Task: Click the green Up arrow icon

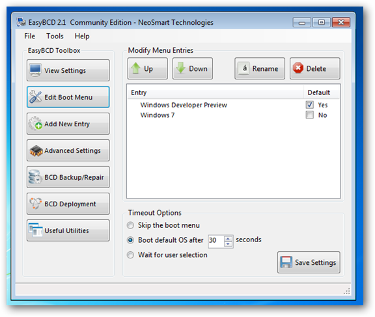Action: (x=135, y=68)
